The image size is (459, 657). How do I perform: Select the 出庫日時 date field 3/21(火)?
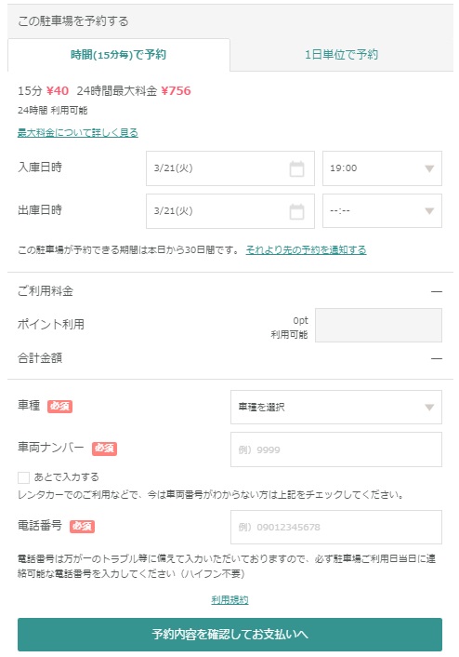230,211
